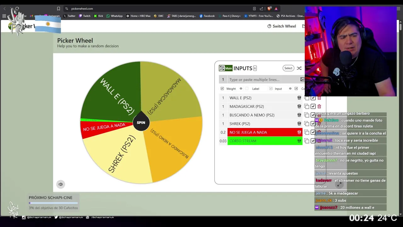This screenshot has height=227, width=403.
Task: Delete the WALL E (PS2) input
Action: tap(319, 98)
